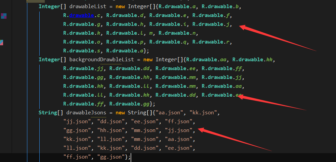
Task: Click 'new' keyword on the drawableList line
Action: coord(120,6)
